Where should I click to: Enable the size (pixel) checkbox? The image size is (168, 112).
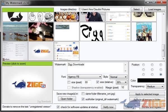(69, 82)
